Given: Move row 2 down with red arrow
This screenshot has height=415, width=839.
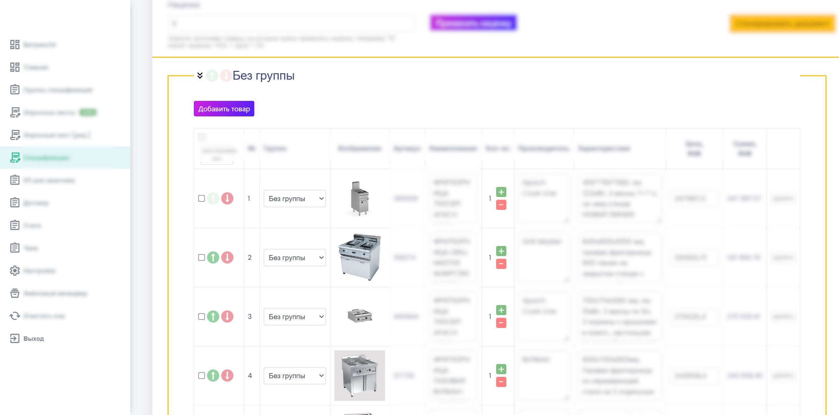Looking at the screenshot, I should point(227,257).
